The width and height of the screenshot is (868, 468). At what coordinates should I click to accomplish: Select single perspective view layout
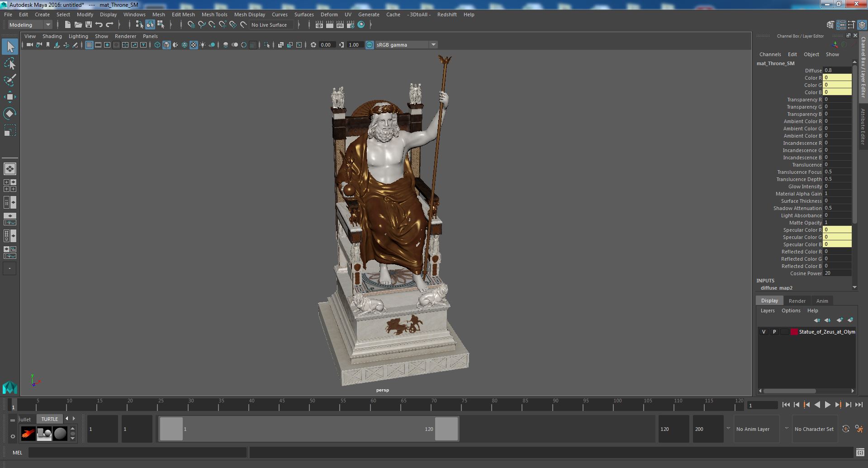pos(10,169)
